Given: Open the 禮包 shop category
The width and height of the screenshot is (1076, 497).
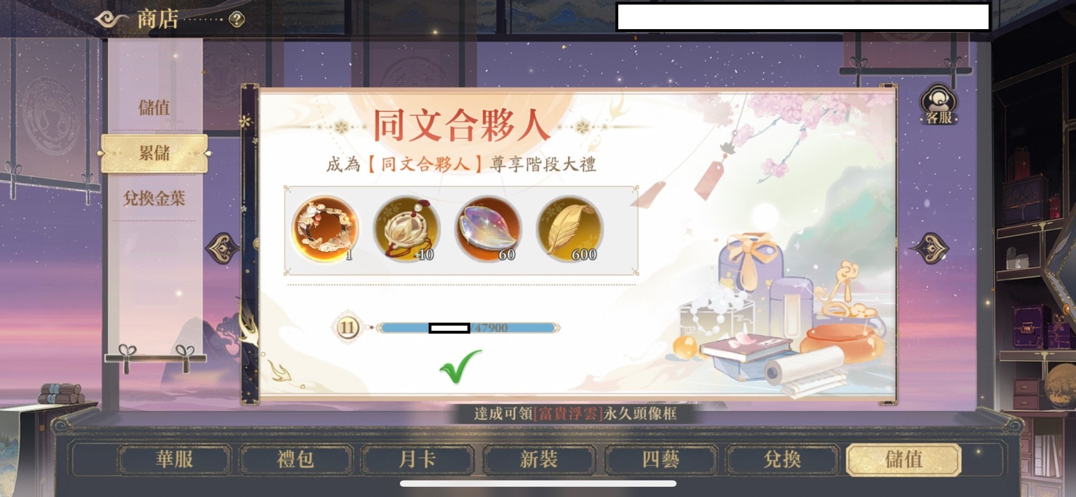Looking at the screenshot, I should pyautogui.click(x=296, y=459).
